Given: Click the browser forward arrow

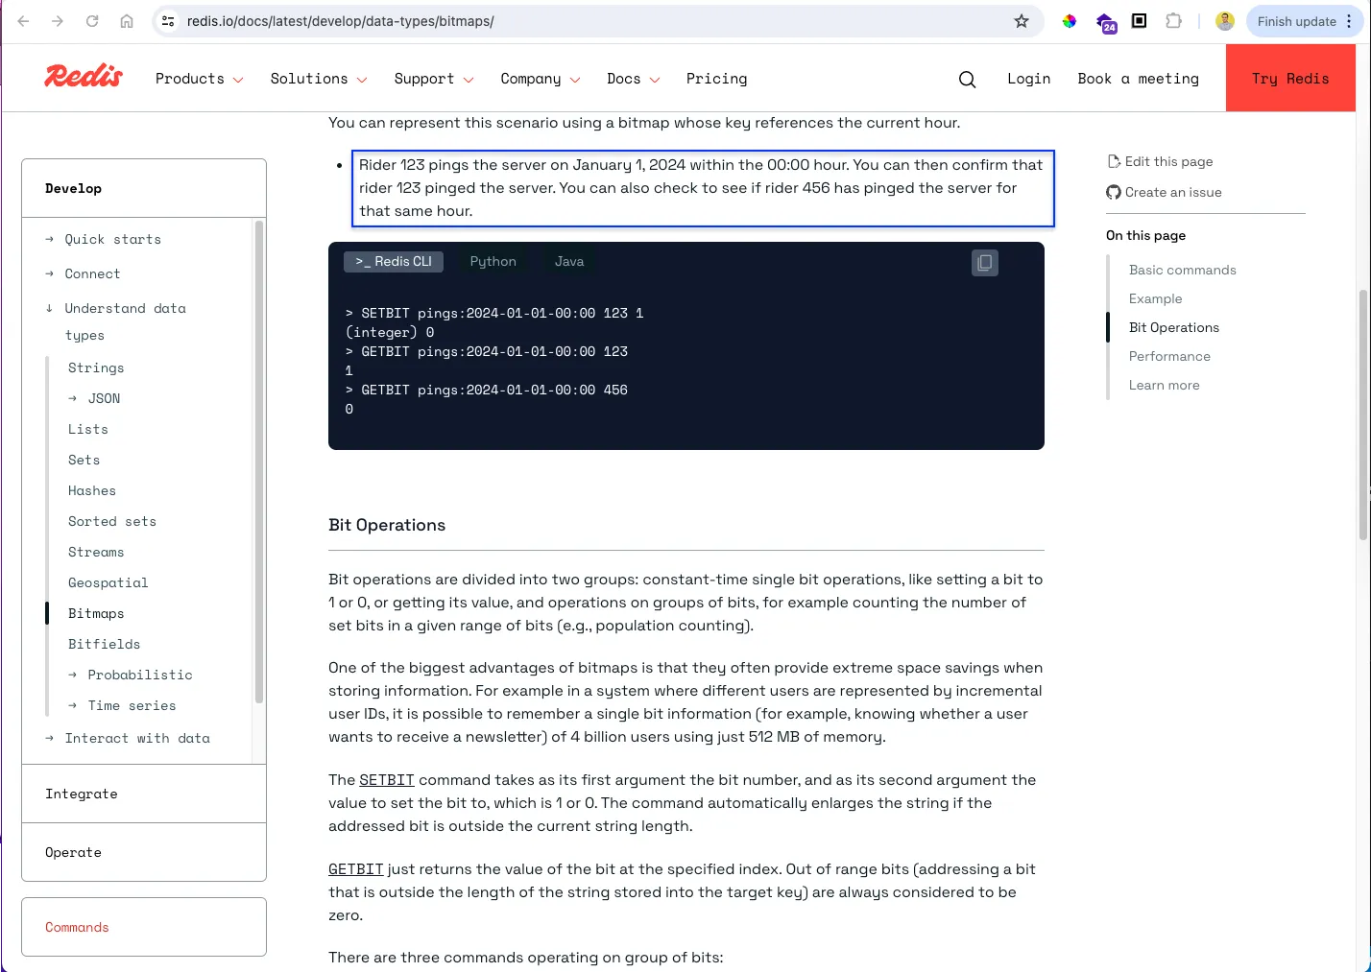Looking at the screenshot, I should 58,21.
